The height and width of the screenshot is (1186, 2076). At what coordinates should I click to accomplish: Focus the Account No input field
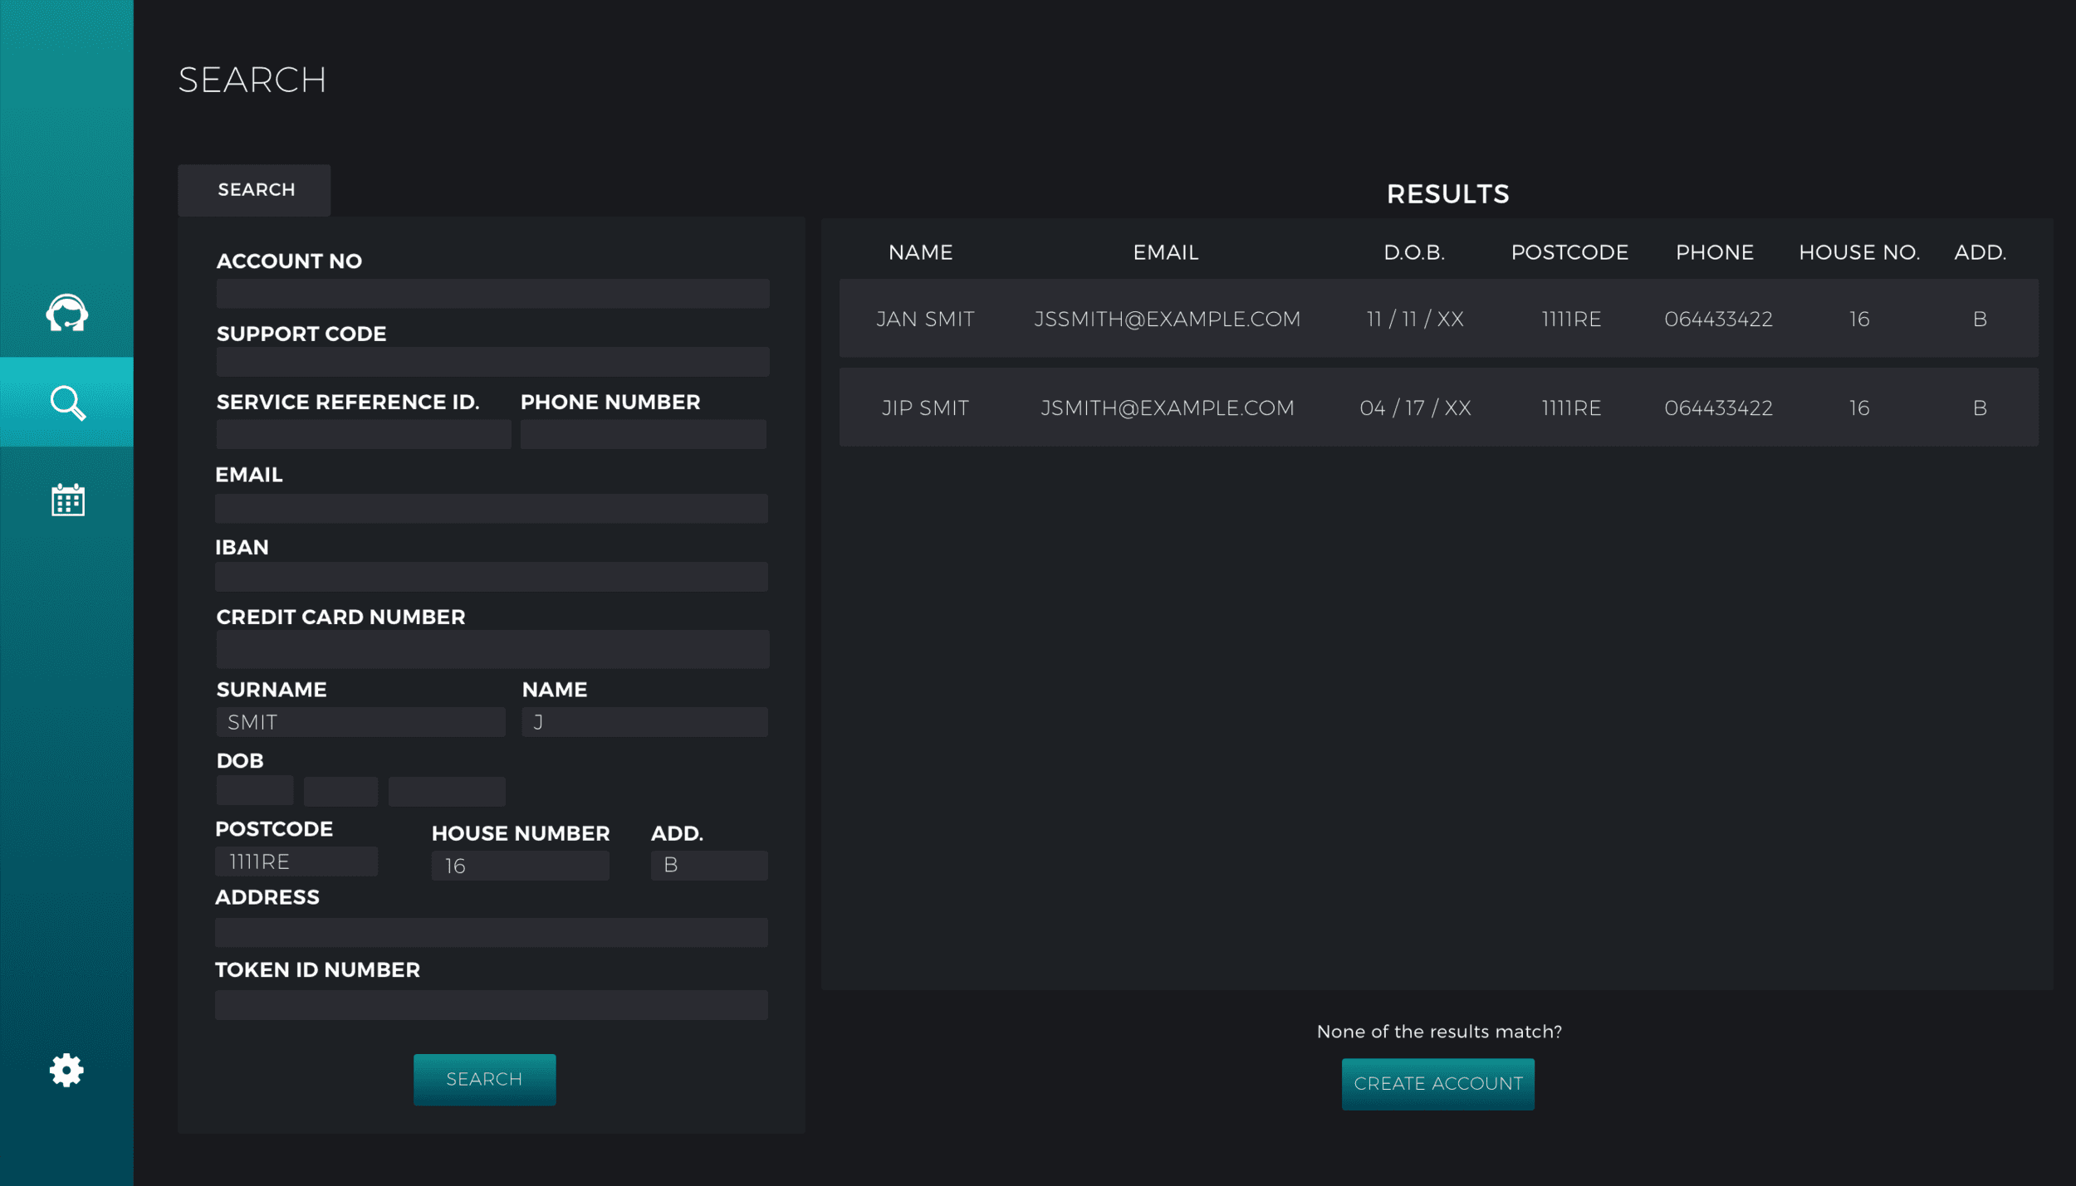pyautogui.click(x=492, y=293)
